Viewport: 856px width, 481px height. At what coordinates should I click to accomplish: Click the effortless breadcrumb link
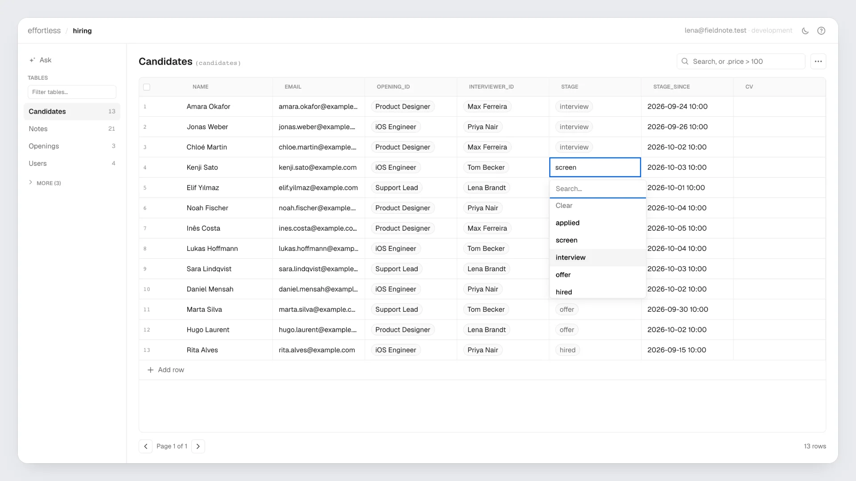pyautogui.click(x=44, y=31)
